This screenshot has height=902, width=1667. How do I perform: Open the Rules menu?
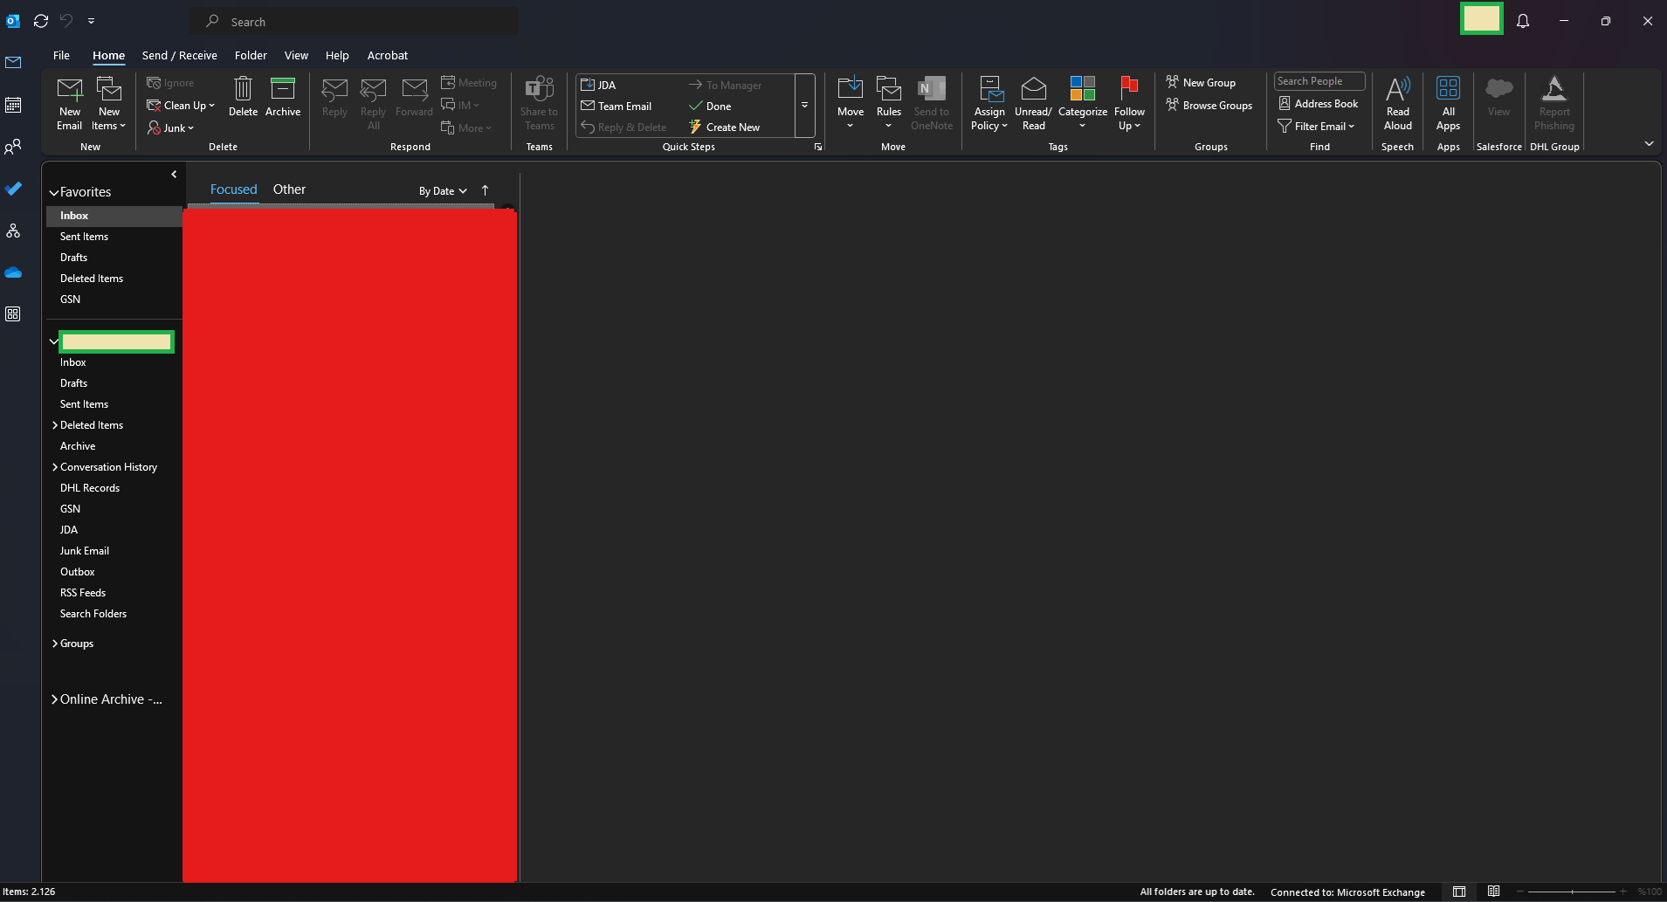(x=889, y=104)
